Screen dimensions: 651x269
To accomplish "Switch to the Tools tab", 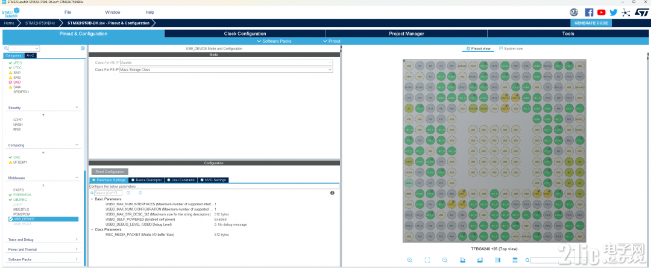I will 568,34.
